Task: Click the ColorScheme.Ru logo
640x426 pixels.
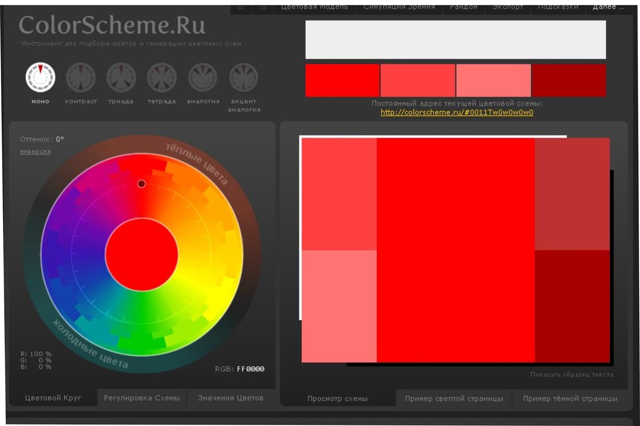Action: (x=112, y=25)
